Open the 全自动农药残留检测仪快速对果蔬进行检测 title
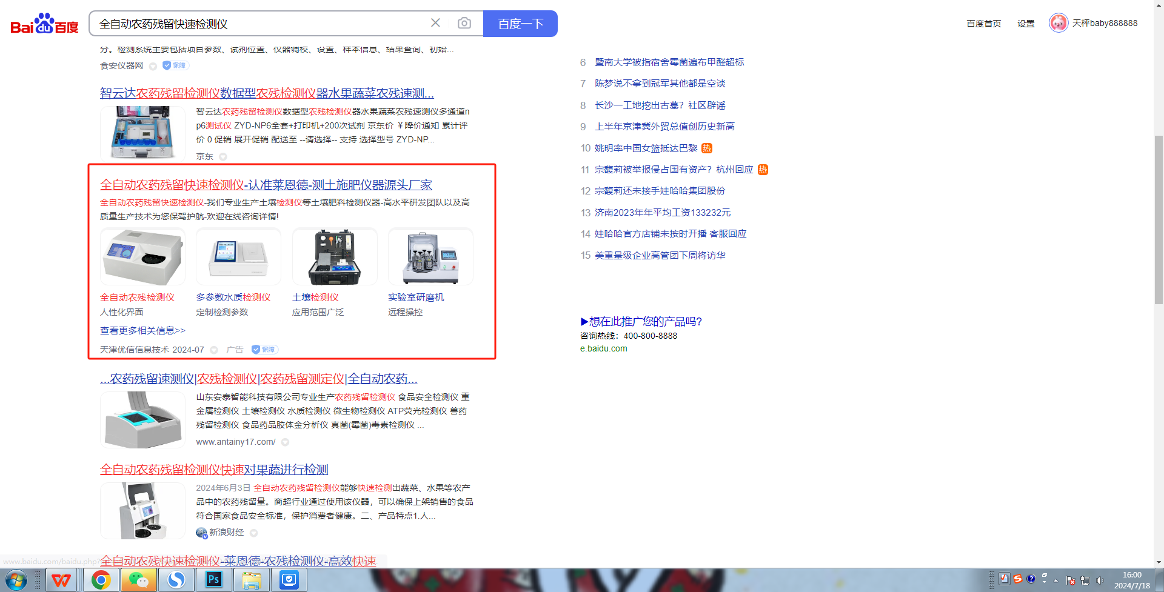This screenshot has height=592, width=1164. coord(214,470)
